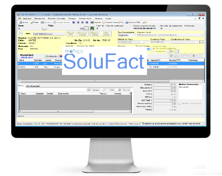This screenshot has height=176, width=222.
Task: Click the Buscar RFC button
Action: (71, 34)
